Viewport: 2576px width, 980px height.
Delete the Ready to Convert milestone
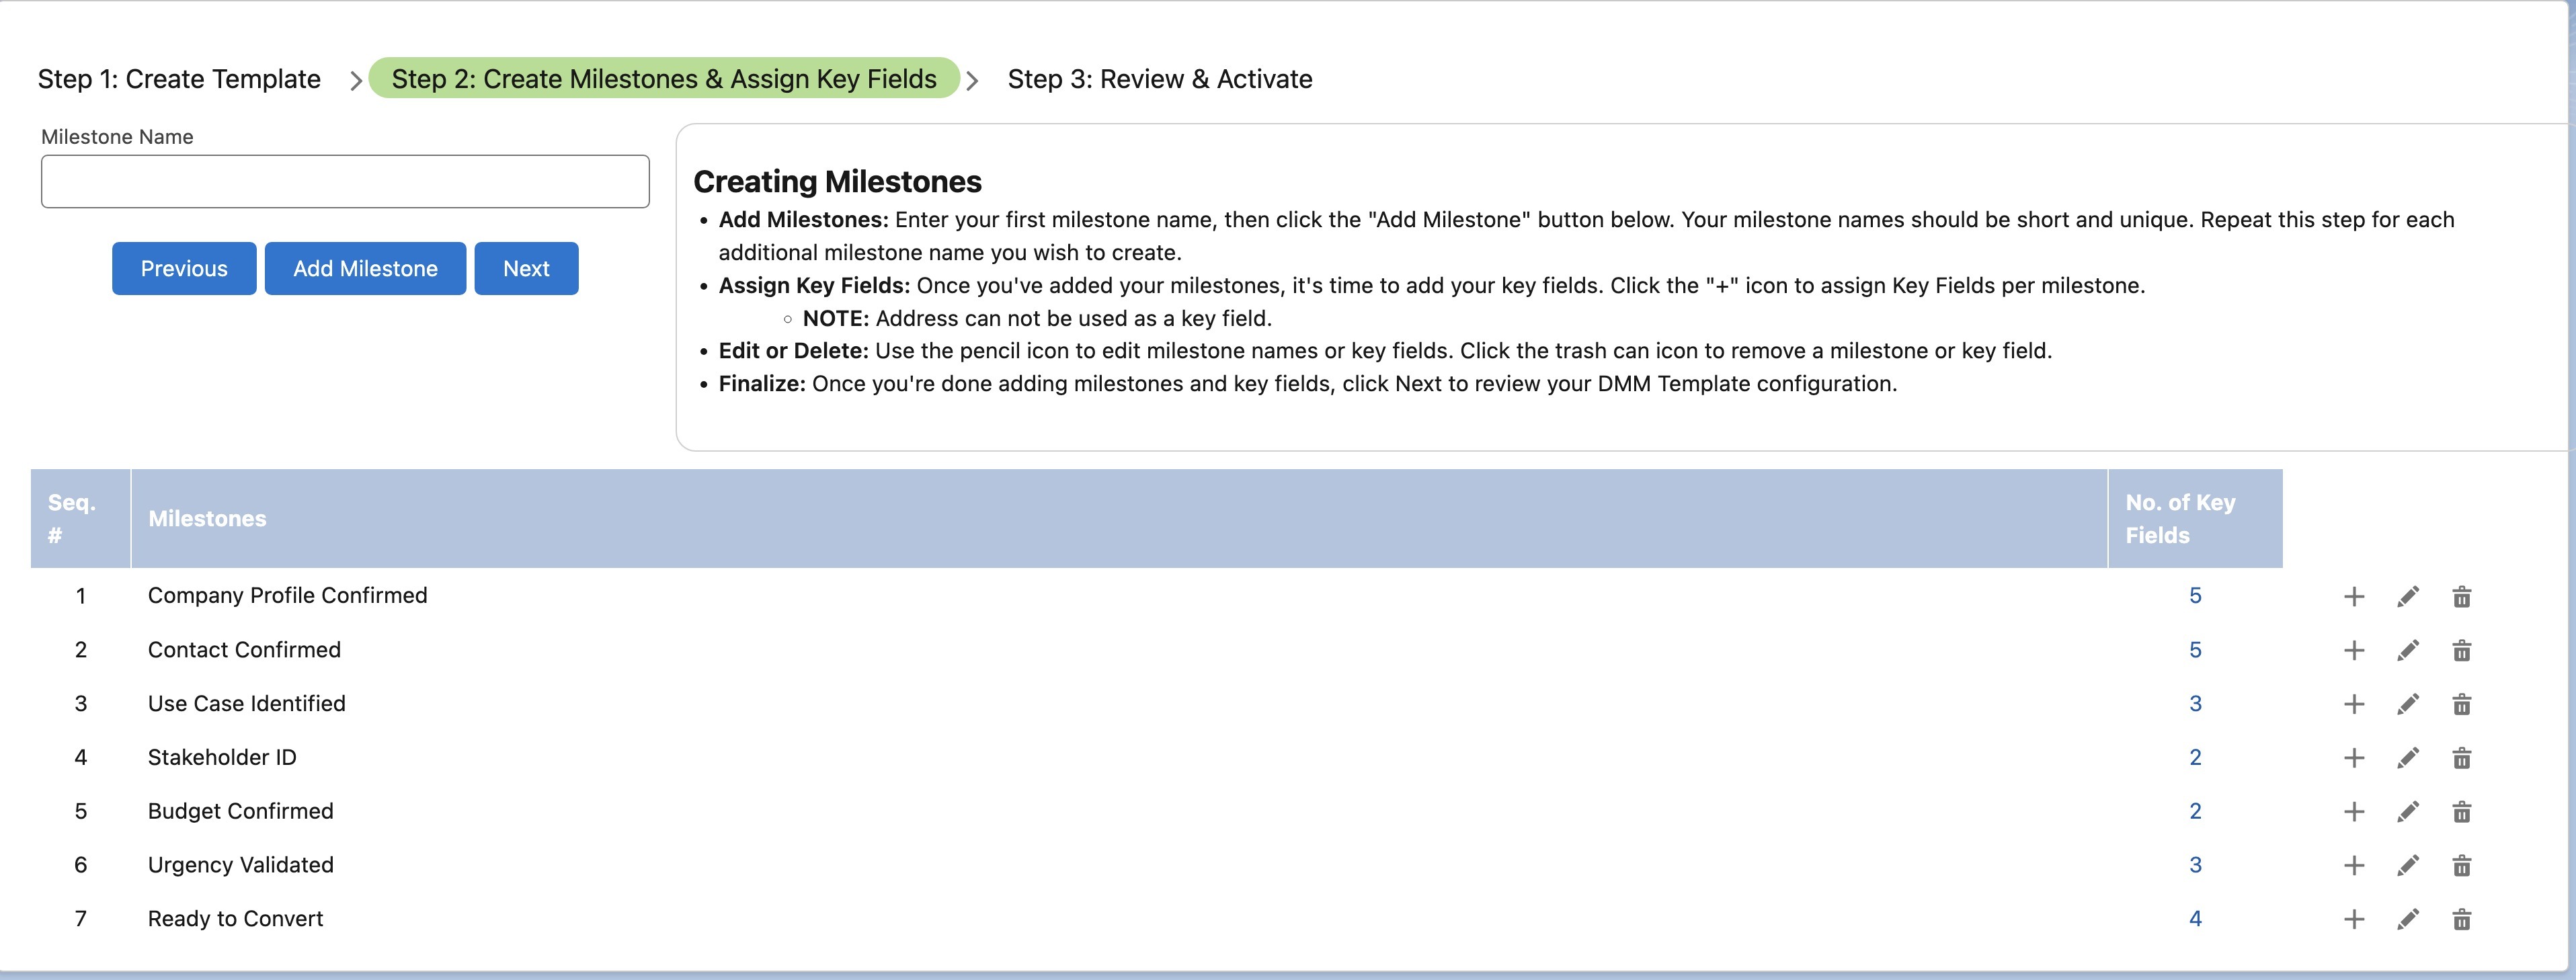(x=2461, y=919)
